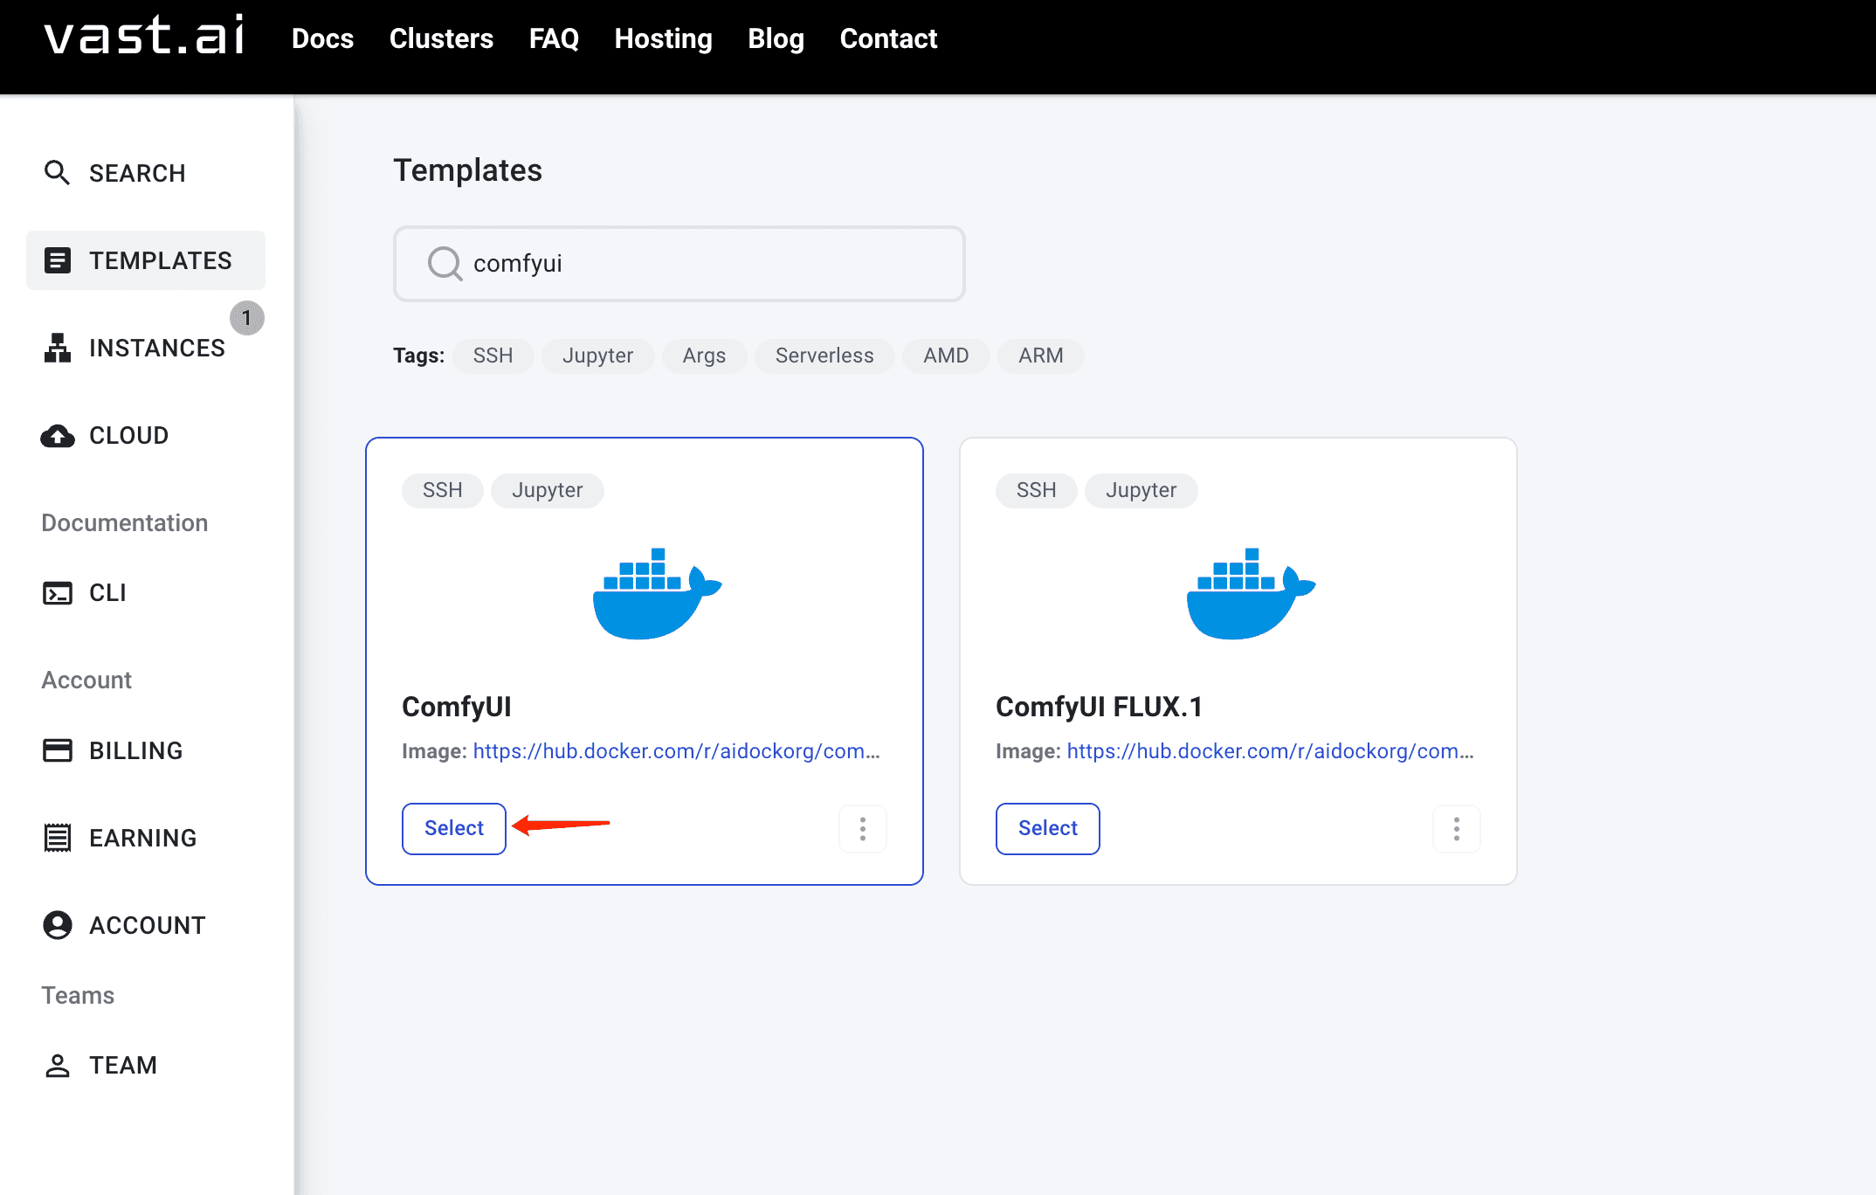Click the ComfyUI card title
The height and width of the screenshot is (1195, 1876).
tap(457, 707)
